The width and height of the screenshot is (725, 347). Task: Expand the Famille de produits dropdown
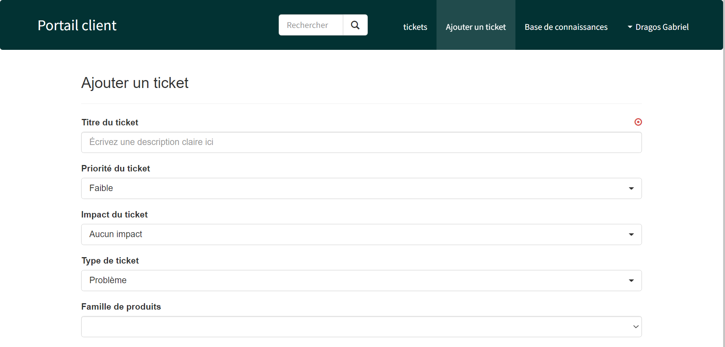361,327
